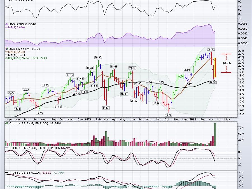Click the 17.00 price label
The image size is (252, 189).
click(x=138, y=83)
